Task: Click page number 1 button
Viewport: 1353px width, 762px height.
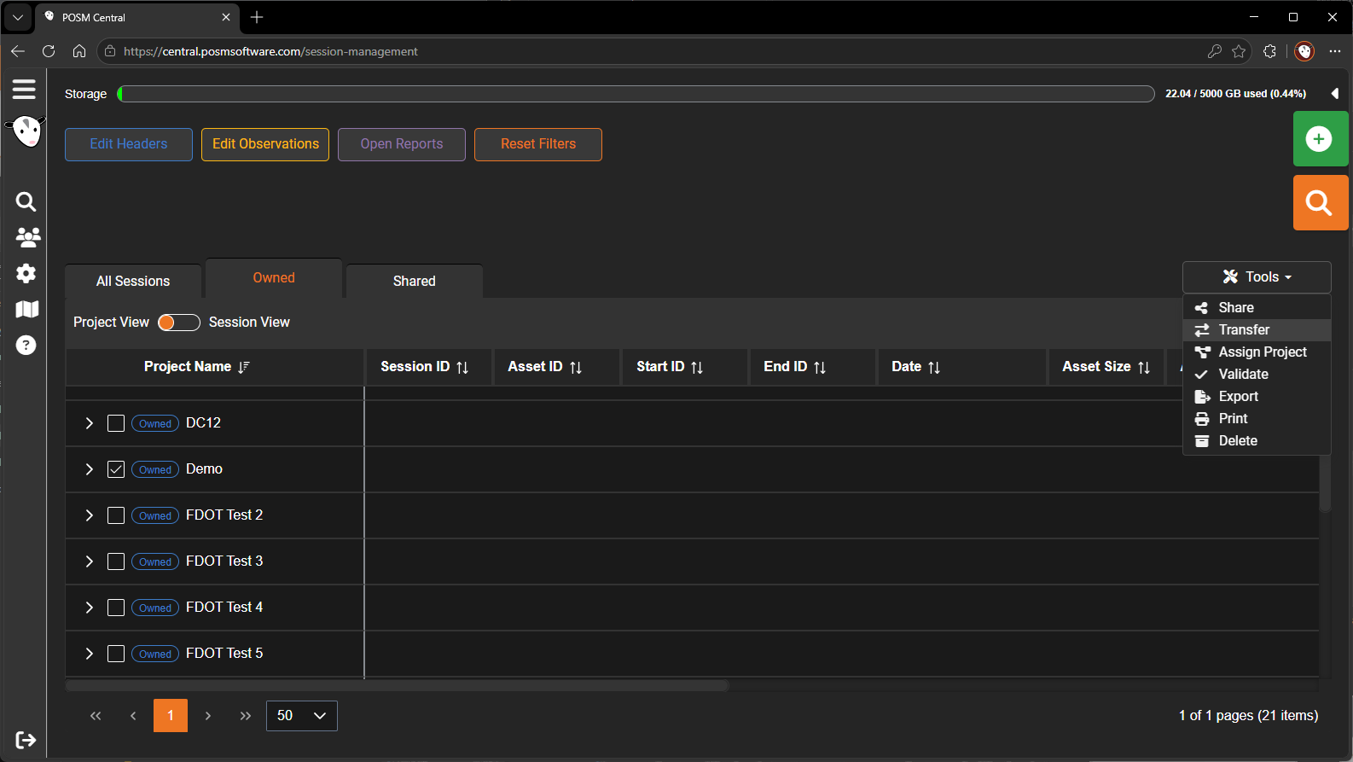Action: (x=171, y=716)
